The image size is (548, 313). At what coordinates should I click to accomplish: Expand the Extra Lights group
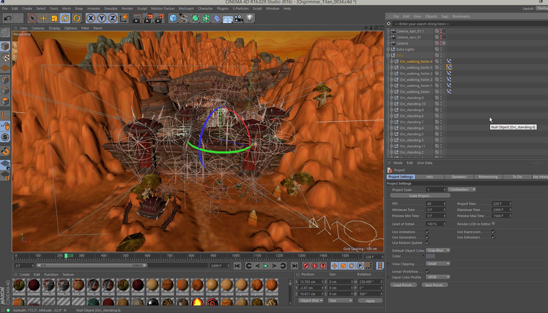click(x=388, y=49)
